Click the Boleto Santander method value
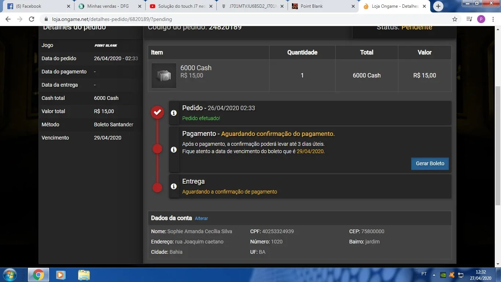Image resolution: width=501 pixels, height=282 pixels. point(114,124)
